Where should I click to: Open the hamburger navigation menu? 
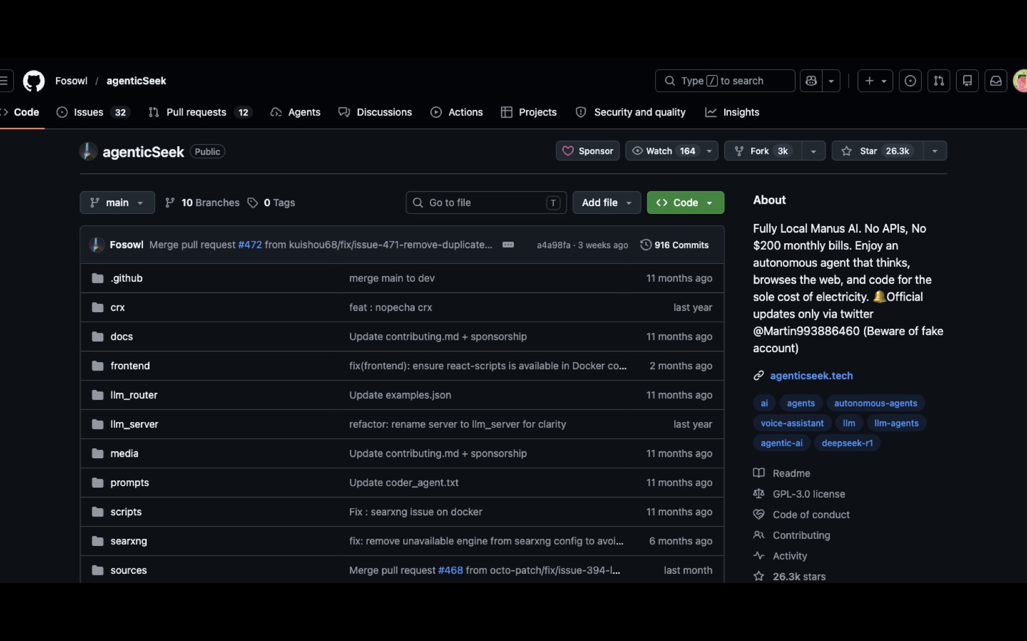click(5, 81)
